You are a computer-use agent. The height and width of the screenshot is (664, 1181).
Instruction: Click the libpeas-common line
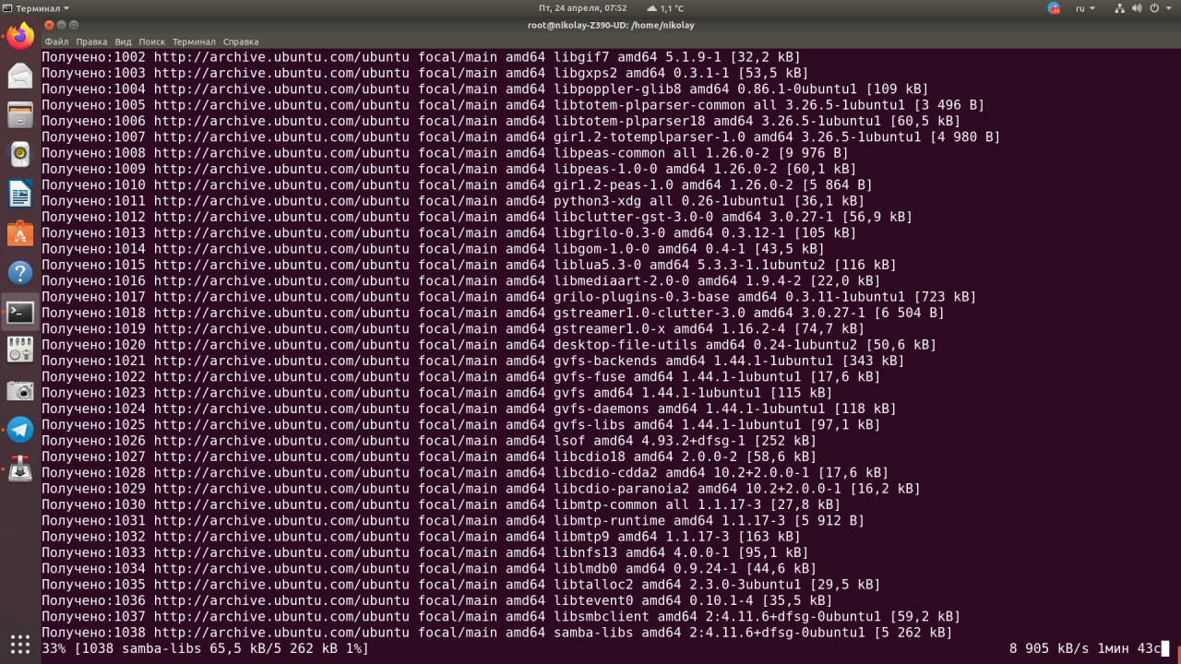446,153
